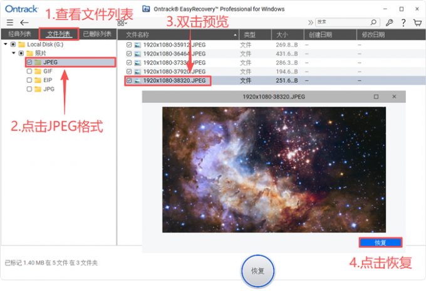Click image icon of 1920x1080-37920.JPEG
Viewport: 426px width, 291px height.
click(x=138, y=71)
